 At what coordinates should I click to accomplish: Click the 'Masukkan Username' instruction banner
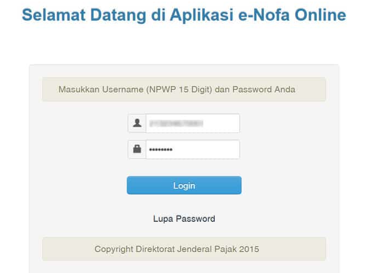point(184,89)
